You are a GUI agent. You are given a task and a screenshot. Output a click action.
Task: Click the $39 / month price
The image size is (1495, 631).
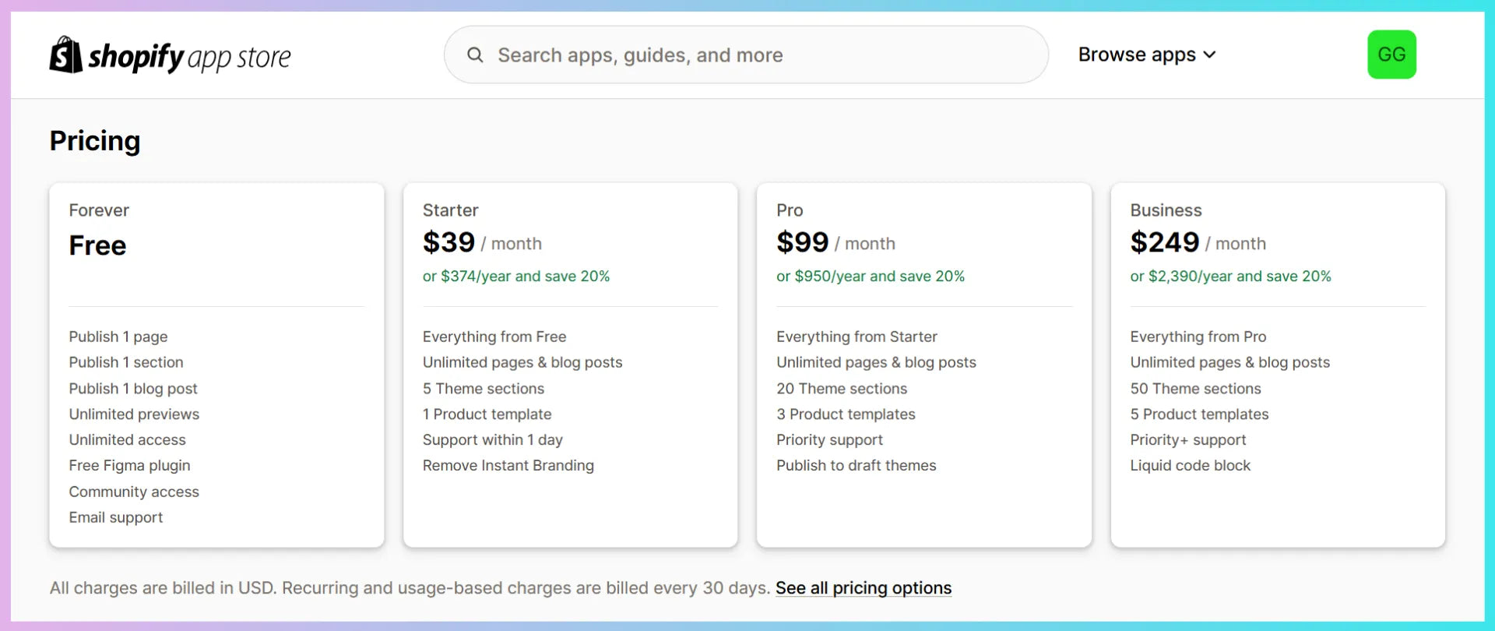pos(481,243)
